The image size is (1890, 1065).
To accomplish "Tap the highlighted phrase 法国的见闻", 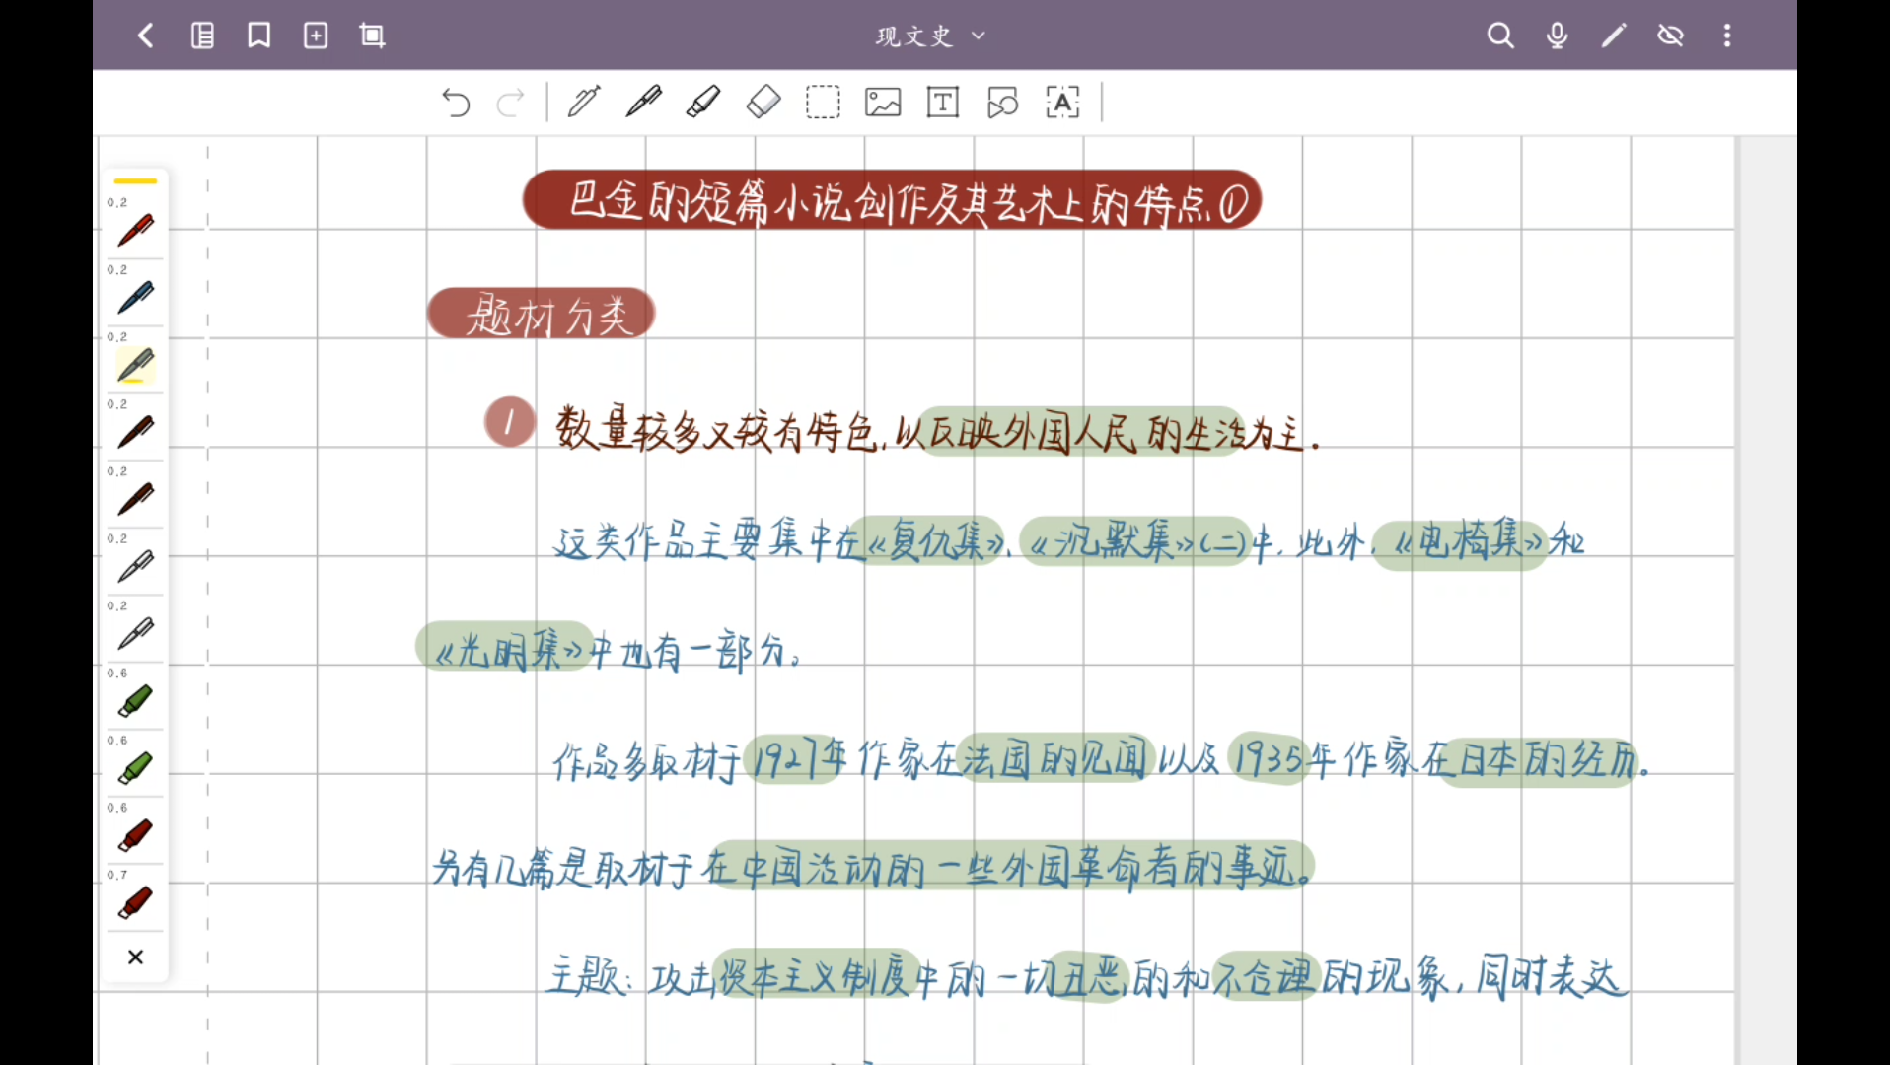I will click(1054, 759).
